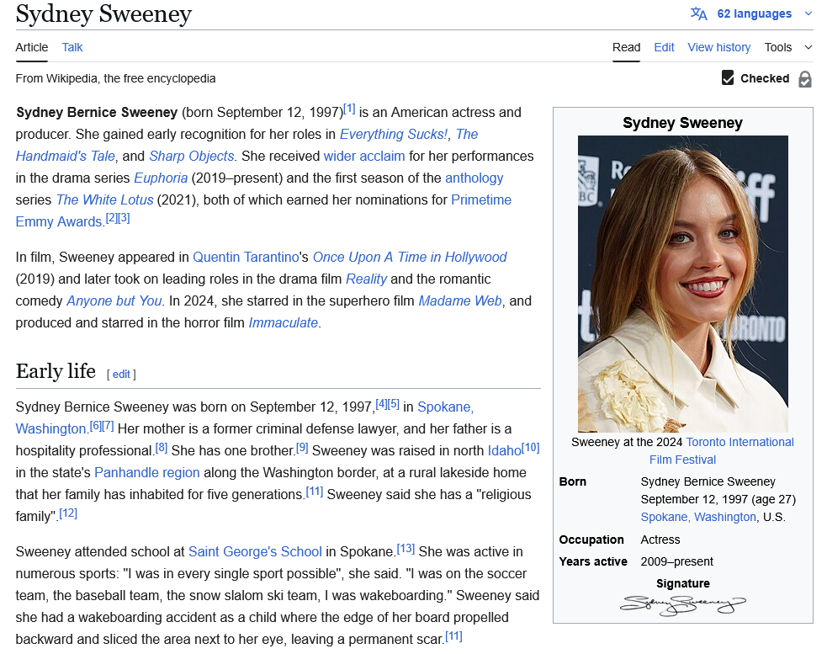Click the language translation icon

698,13
